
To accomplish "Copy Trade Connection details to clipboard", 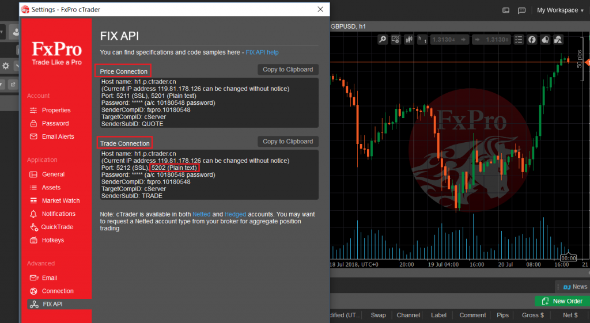I will pyautogui.click(x=288, y=142).
